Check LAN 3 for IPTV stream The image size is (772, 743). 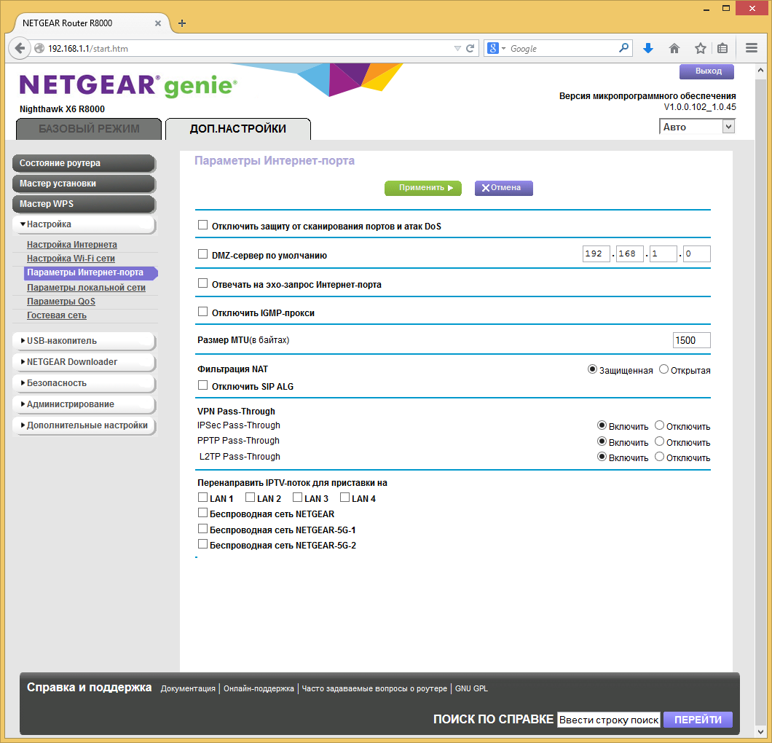point(297,498)
